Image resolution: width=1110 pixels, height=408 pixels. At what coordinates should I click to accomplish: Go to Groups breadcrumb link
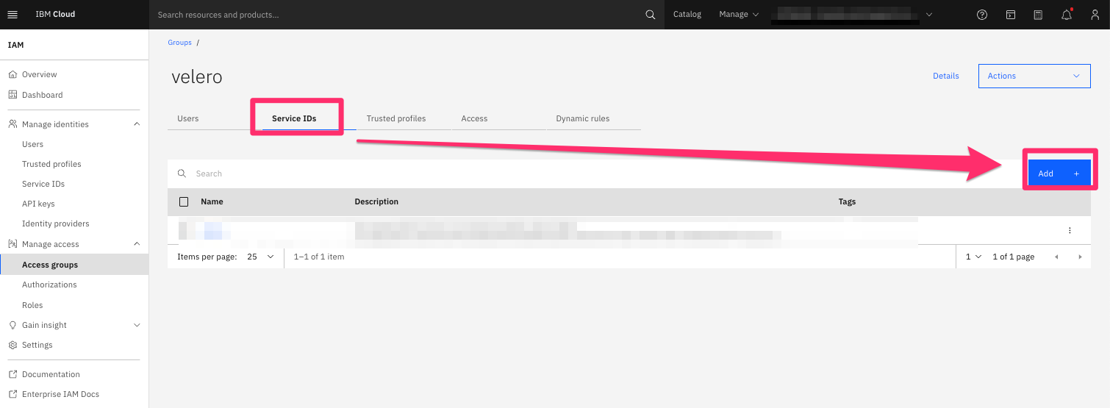click(x=179, y=43)
